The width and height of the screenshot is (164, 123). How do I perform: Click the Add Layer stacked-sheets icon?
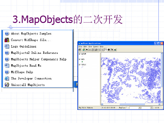(x=84, y=50)
